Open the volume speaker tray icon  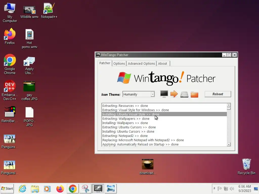[232, 188]
